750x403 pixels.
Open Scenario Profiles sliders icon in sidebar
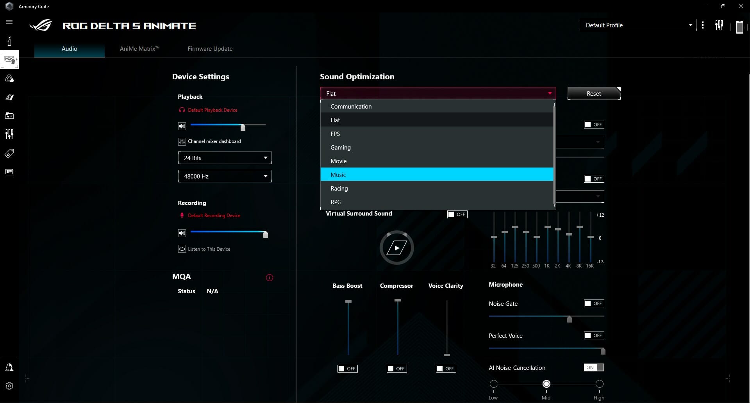[x=9, y=134]
